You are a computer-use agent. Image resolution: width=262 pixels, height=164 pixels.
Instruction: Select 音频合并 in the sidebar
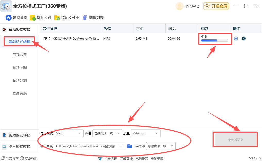20,55
